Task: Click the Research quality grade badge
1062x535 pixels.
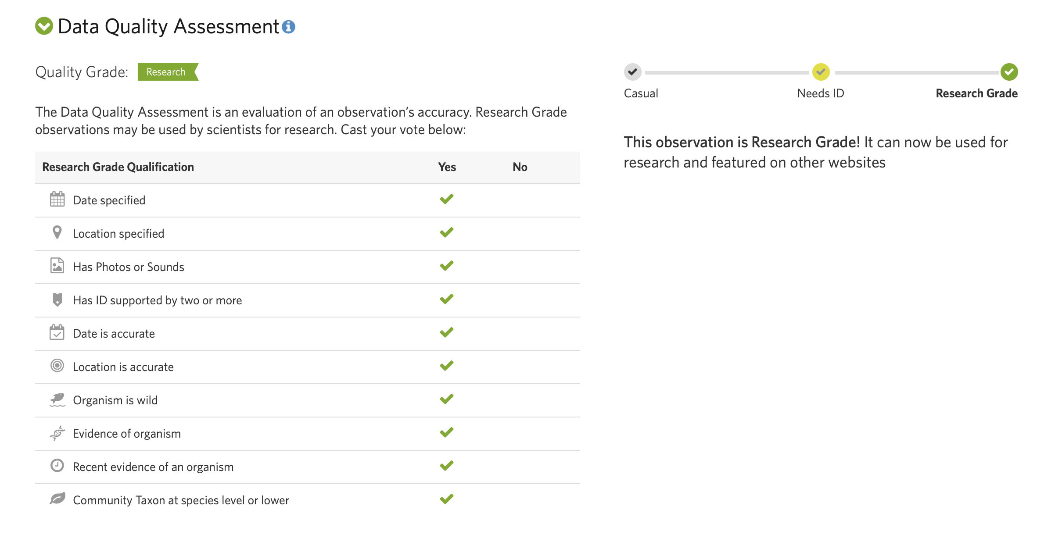Action: tap(167, 72)
